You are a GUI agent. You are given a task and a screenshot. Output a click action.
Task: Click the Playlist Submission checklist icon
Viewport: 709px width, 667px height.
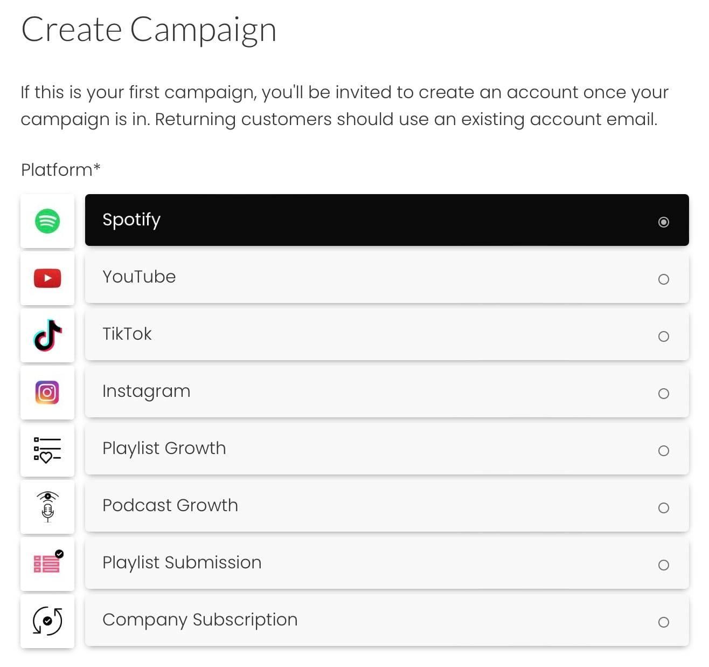(47, 565)
